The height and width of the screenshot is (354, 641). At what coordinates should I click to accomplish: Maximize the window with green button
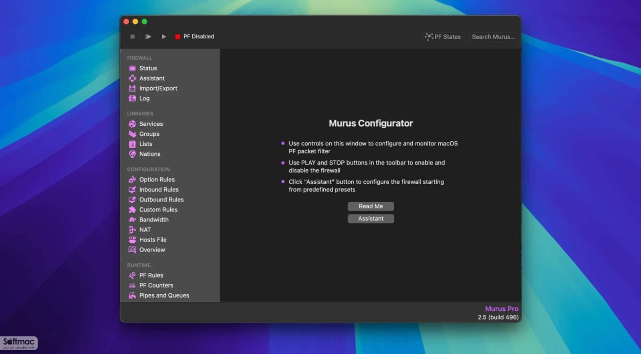coord(145,22)
